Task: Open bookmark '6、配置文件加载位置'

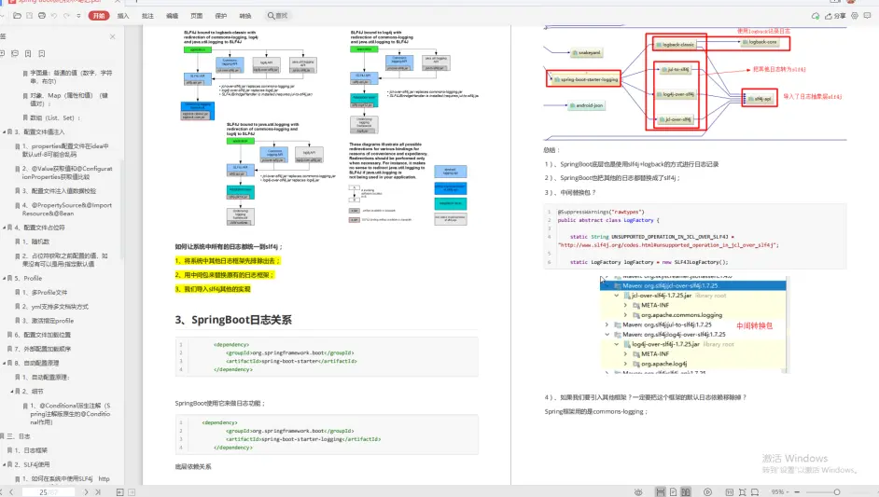Action: [x=43, y=335]
